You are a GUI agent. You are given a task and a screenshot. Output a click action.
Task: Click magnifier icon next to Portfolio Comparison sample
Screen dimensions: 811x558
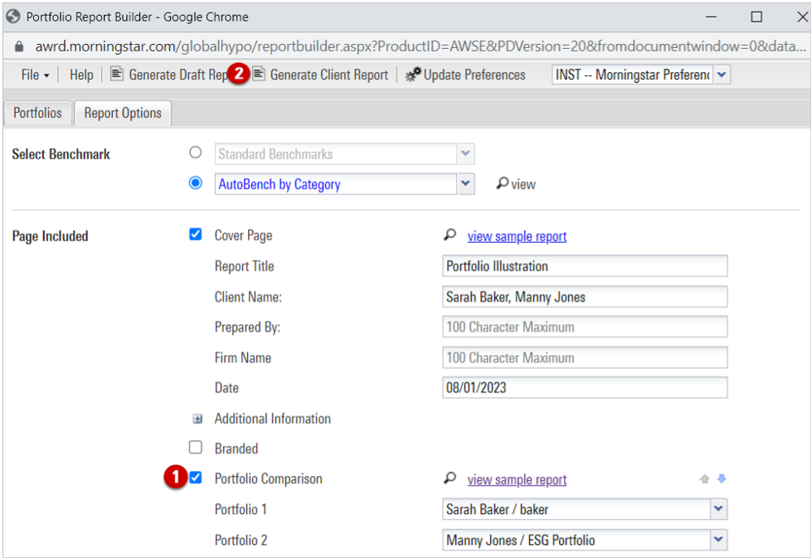coord(450,478)
